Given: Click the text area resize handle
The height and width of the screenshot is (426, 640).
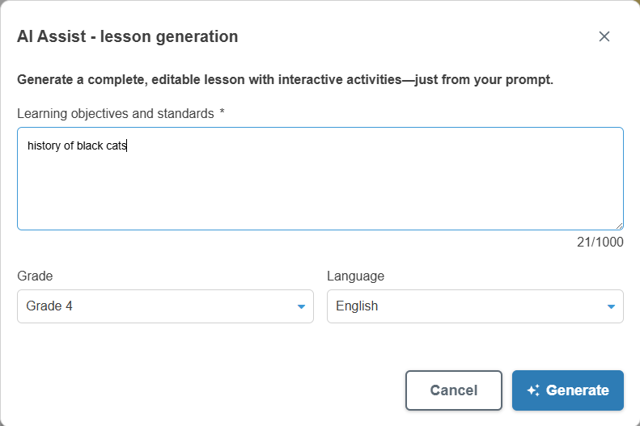Looking at the screenshot, I should point(619,226).
